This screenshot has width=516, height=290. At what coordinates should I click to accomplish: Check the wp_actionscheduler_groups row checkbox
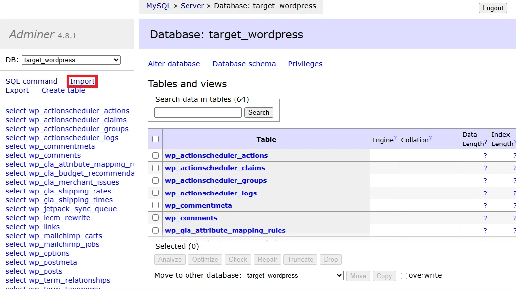pyautogui.click(x=156, y=181)
